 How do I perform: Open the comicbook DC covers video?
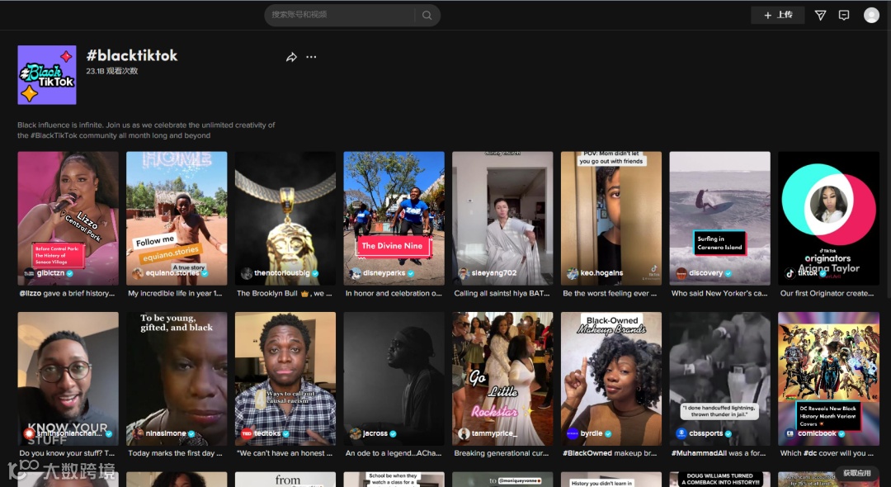828,379
